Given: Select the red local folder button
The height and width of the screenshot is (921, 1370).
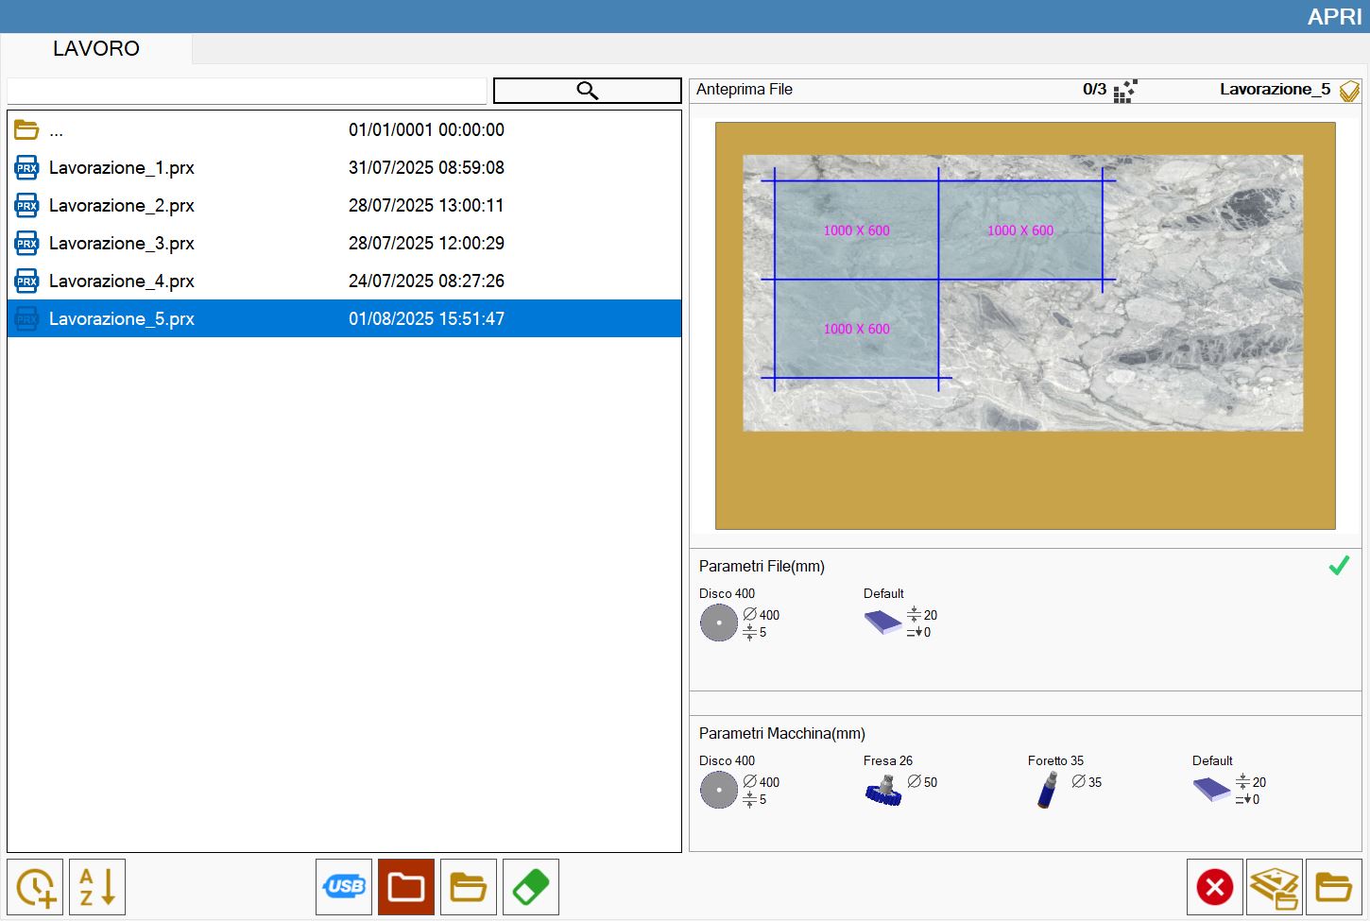Looking at the screenshot, I should 406,887.
